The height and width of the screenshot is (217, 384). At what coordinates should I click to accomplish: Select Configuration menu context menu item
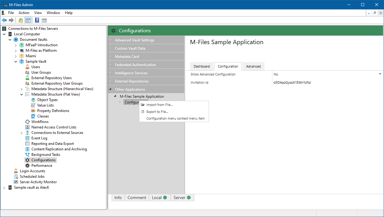pos(174,118)
